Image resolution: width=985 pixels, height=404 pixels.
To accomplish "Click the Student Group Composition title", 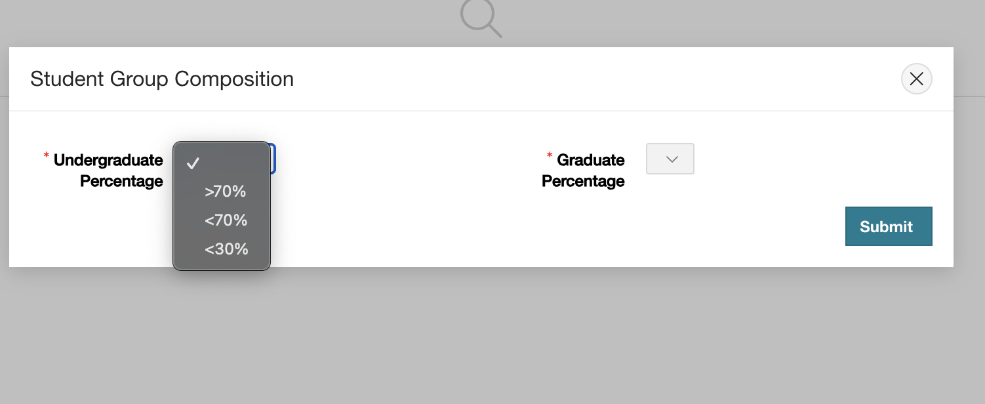I will point(162,79).
